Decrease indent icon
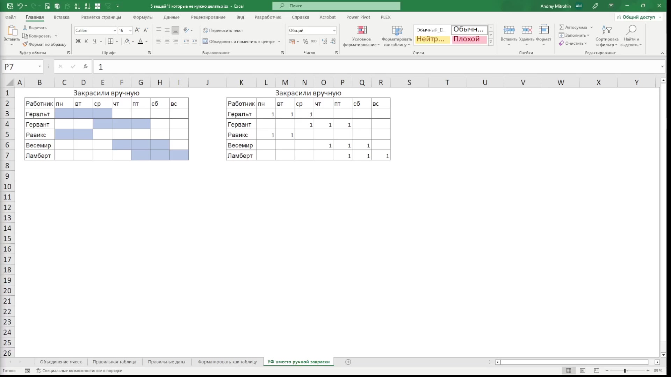This screenshot has height=377, width=671. tap(186, 41)
